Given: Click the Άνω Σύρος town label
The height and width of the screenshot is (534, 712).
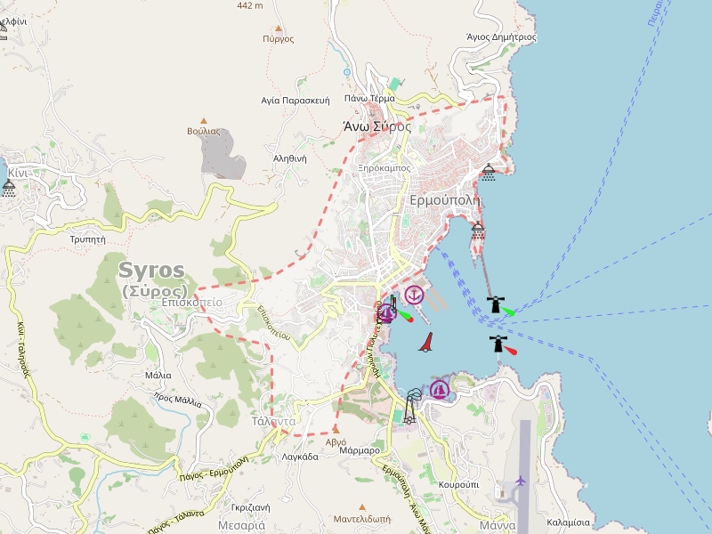Looking at the screenshot, I should [x=377, y=126].
